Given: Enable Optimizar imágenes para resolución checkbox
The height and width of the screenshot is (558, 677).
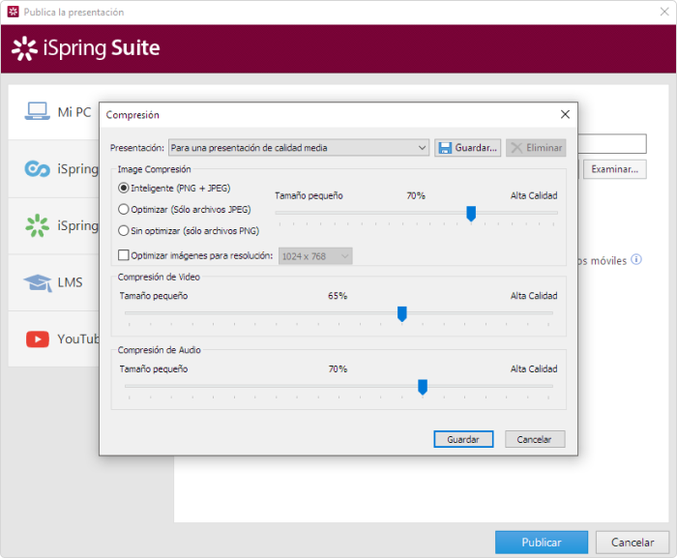Looking at the screenshot, I should tap(124, 255).
